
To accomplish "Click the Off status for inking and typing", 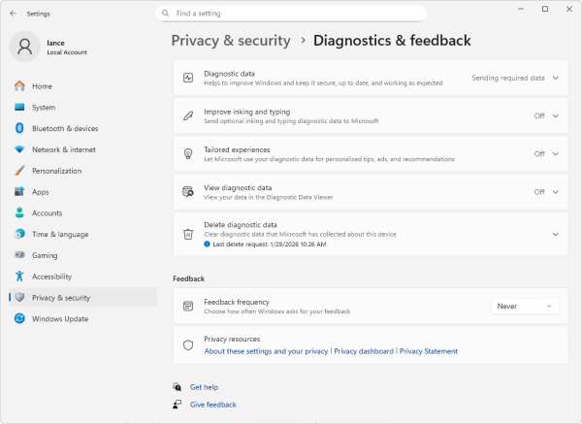I will 539,115.
